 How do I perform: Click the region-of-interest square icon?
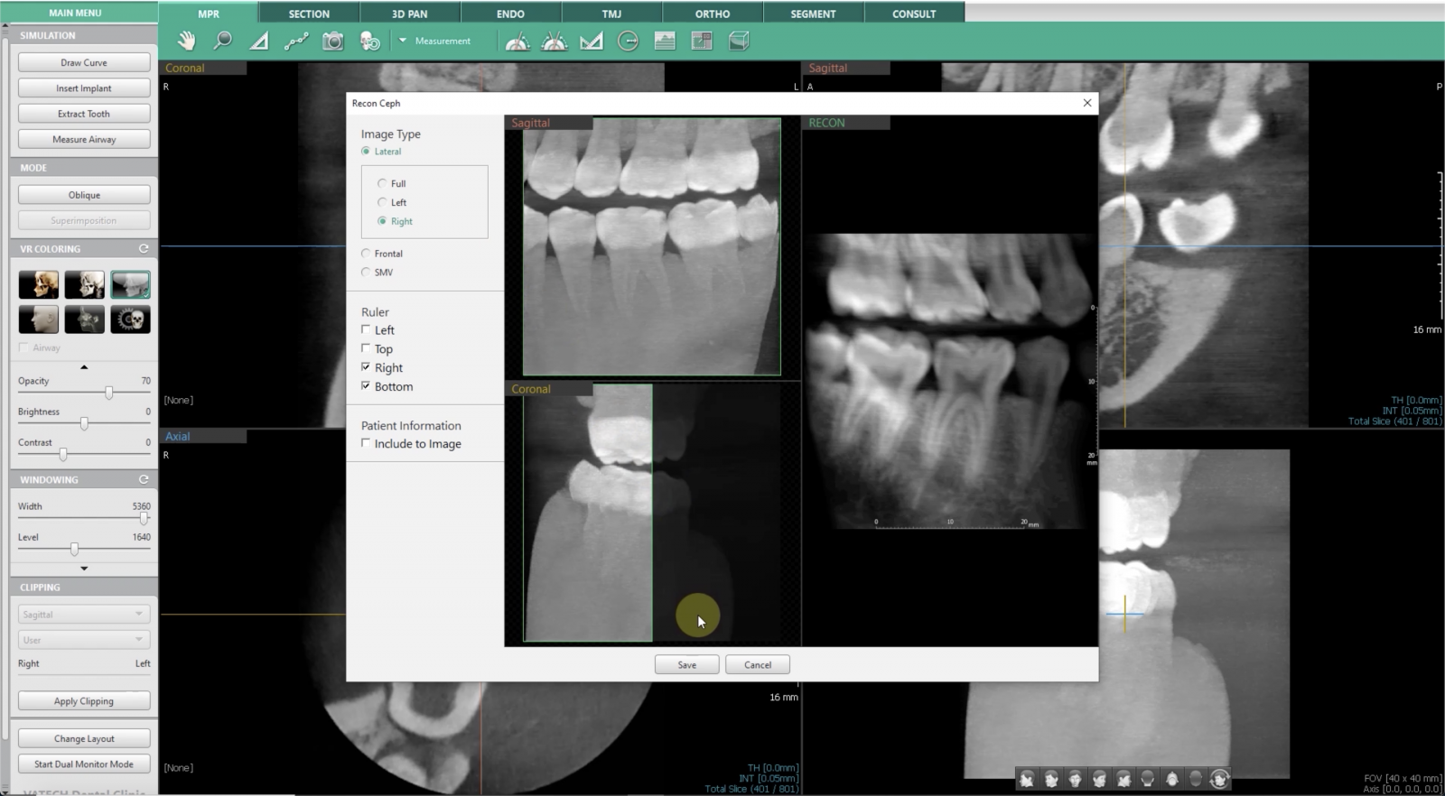[x=702, y=41]
